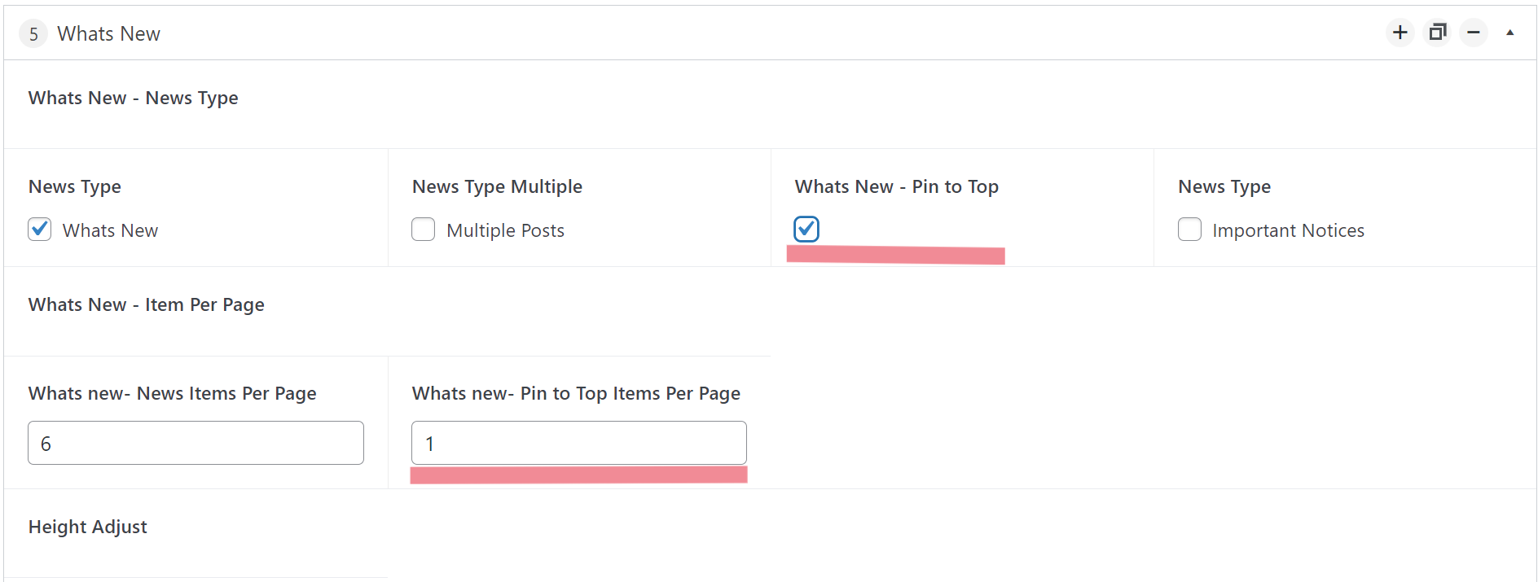Click the Whats New - Pin to Top label
This screenshot has width=1538, height=582.
click(897, 186)
